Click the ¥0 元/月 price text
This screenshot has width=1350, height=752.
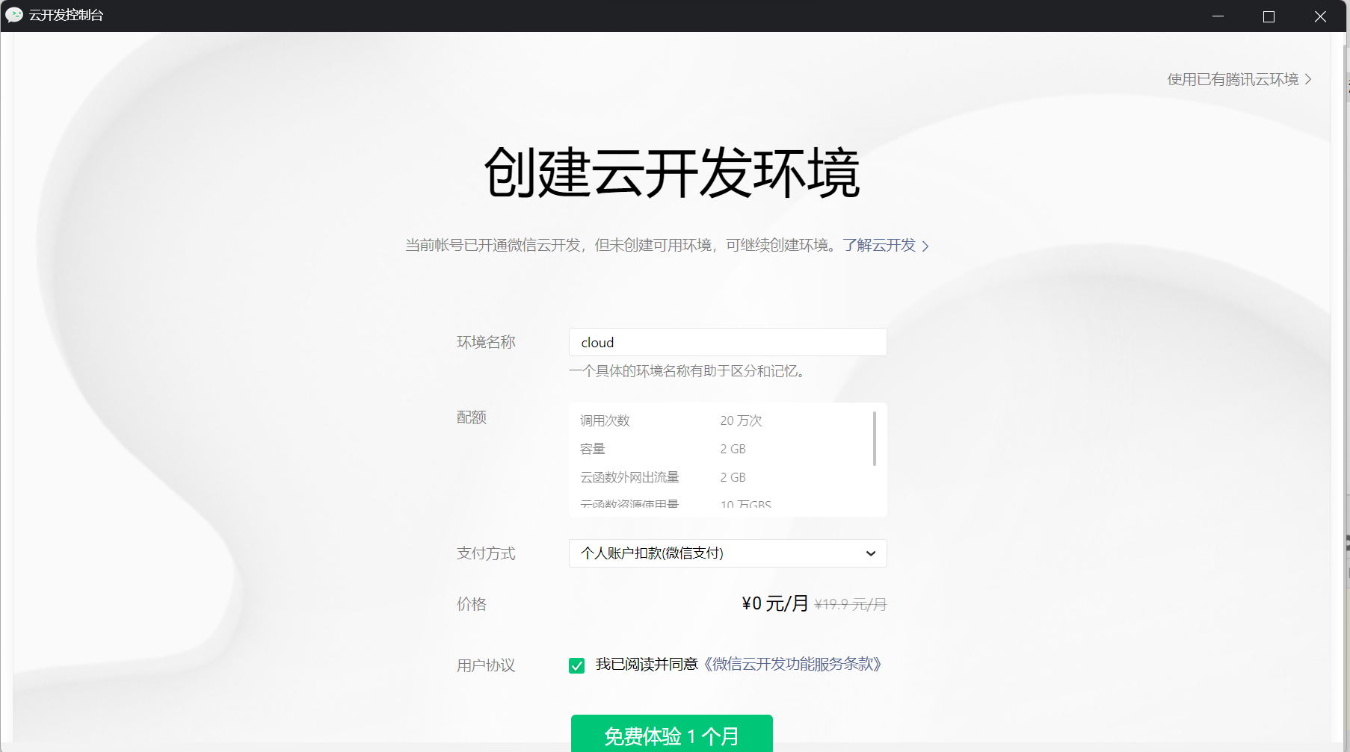pyautogui.click(x=774, y=603)
